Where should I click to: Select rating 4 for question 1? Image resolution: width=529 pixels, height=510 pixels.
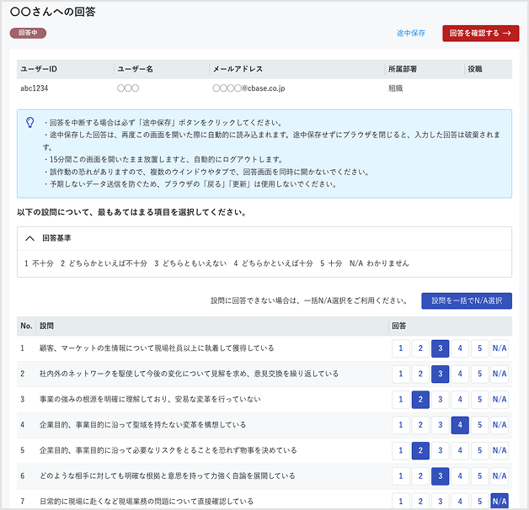point(460,348)
